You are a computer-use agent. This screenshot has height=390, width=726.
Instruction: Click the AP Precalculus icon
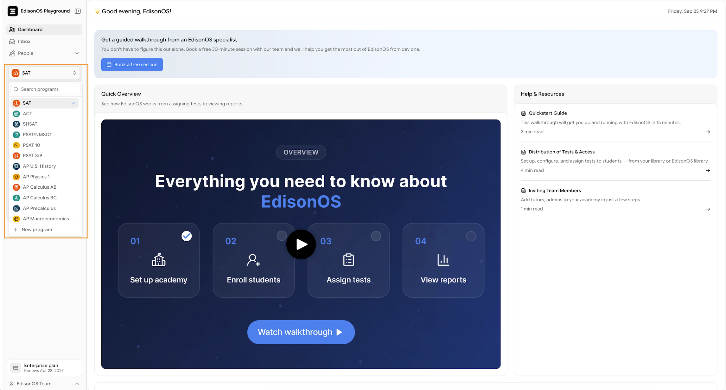pyautogui.click(x=16, y=208)
